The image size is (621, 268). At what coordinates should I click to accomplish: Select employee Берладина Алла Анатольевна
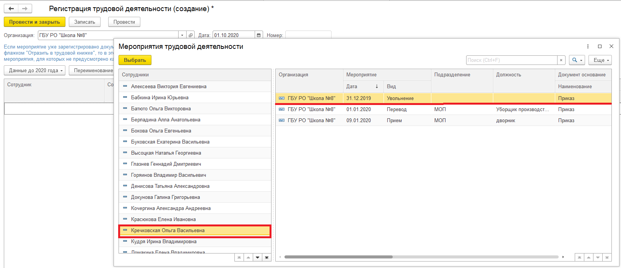coord(195,119)
